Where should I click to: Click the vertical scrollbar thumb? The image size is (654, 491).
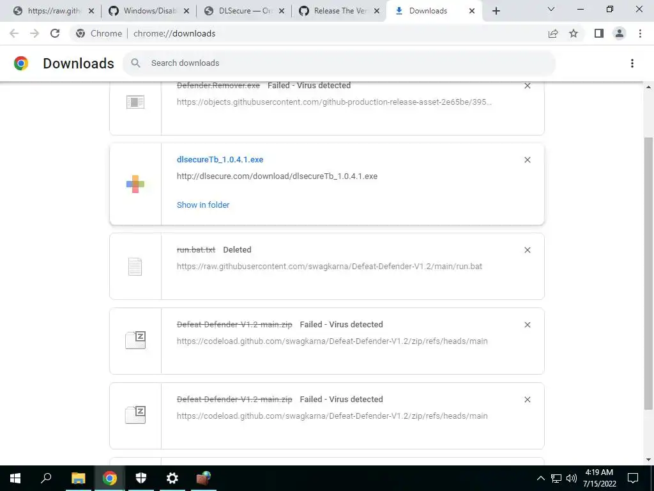tap(648, 274)
